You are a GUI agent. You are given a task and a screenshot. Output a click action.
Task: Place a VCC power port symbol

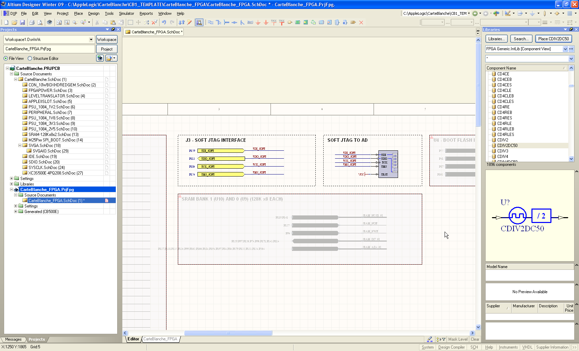pyautogui.click(x=274, y=22)
